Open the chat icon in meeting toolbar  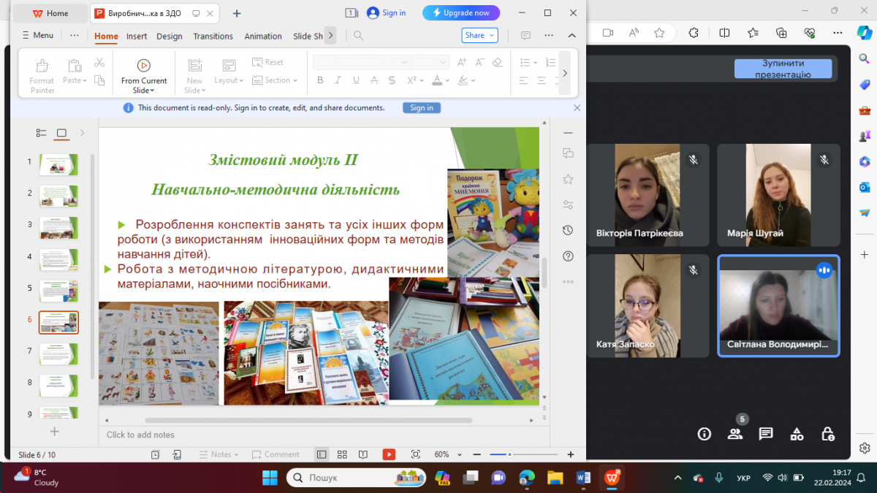[x=766, y=434]
